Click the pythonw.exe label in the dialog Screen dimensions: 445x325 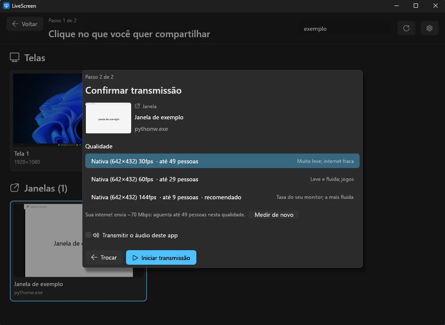(x=151, y=129)
